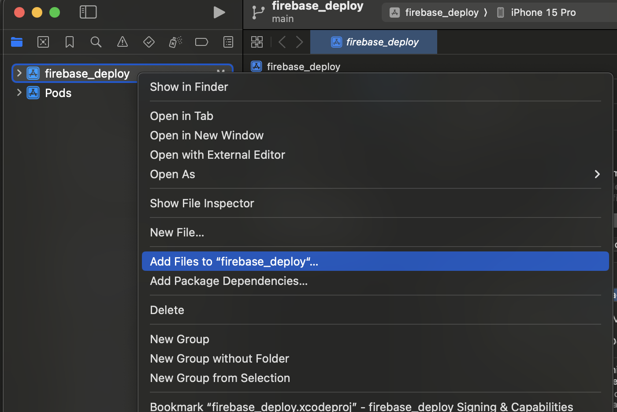This screenshot has height=412, width=617.
Task: Open the Bookmark navigator
Action: tap(70, 42)
